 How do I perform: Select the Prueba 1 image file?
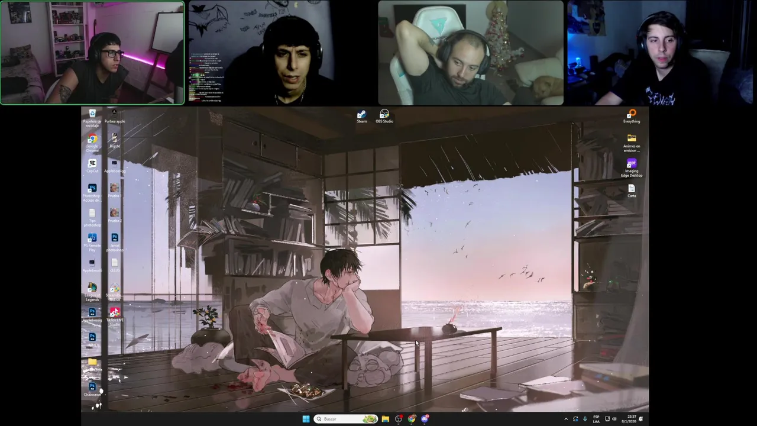pos(114,191)
